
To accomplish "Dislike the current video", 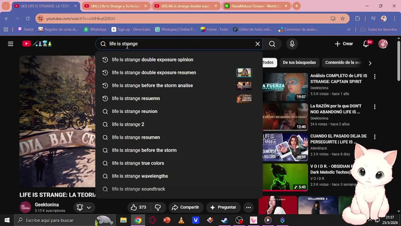I will 158,207.
